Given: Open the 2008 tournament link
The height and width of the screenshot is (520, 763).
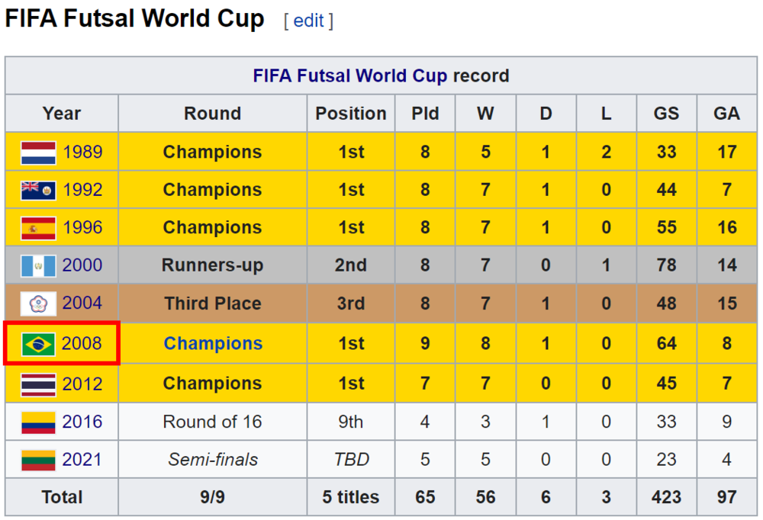Looking at the screenshot, I should click(x=82, y=343).
